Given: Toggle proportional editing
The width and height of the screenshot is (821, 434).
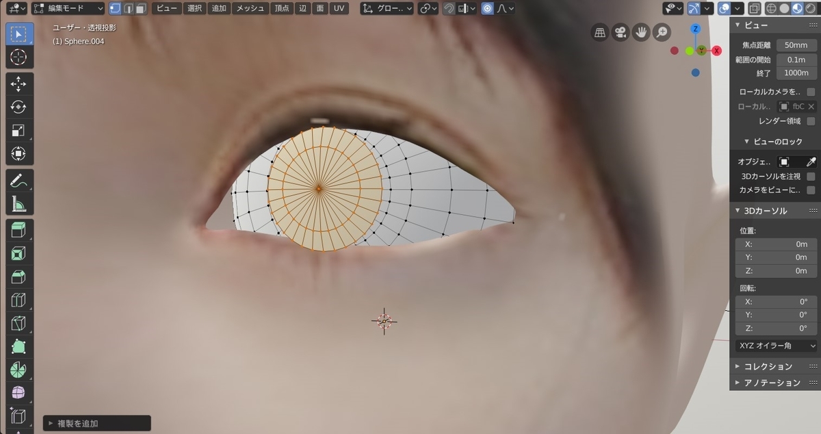Looking at the screenshot, I should pyautogui.click(x=487, y=9).
